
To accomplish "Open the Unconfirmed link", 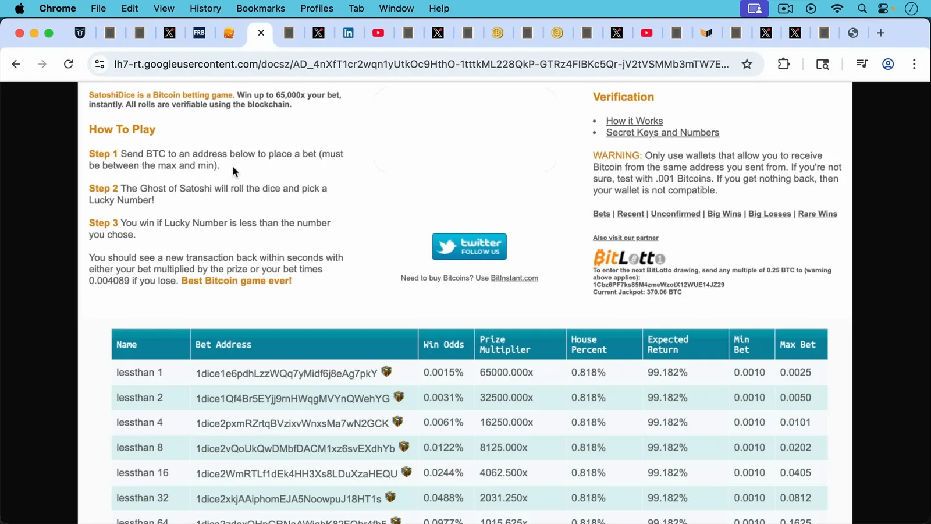I will [676, 214].
